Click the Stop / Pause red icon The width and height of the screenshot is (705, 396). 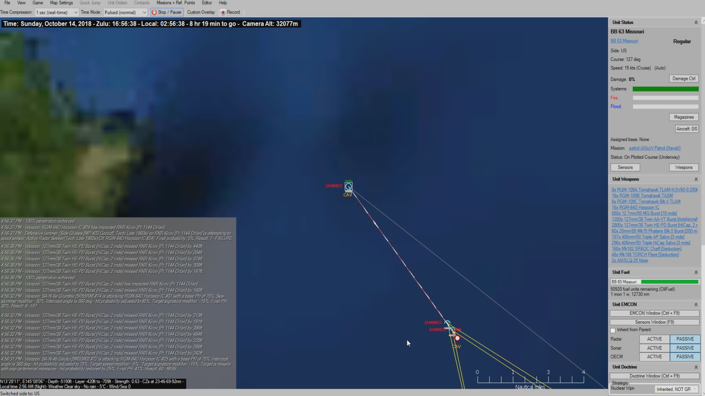154,12
